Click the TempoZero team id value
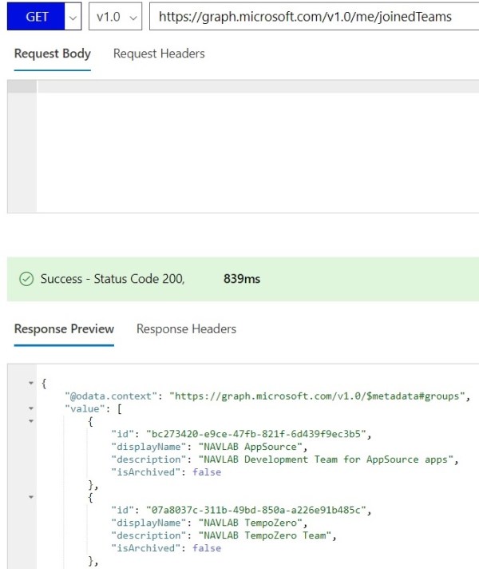479x569 pixels. [257, 510]
